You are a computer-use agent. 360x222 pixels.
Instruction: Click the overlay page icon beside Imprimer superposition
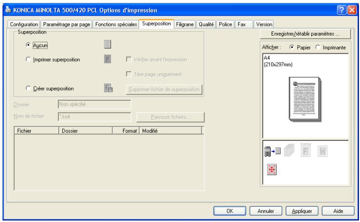107,59
